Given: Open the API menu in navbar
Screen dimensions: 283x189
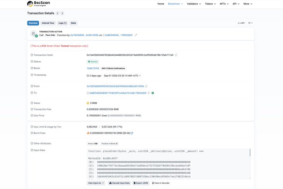Looking at the screenshot, I should 236,4.
